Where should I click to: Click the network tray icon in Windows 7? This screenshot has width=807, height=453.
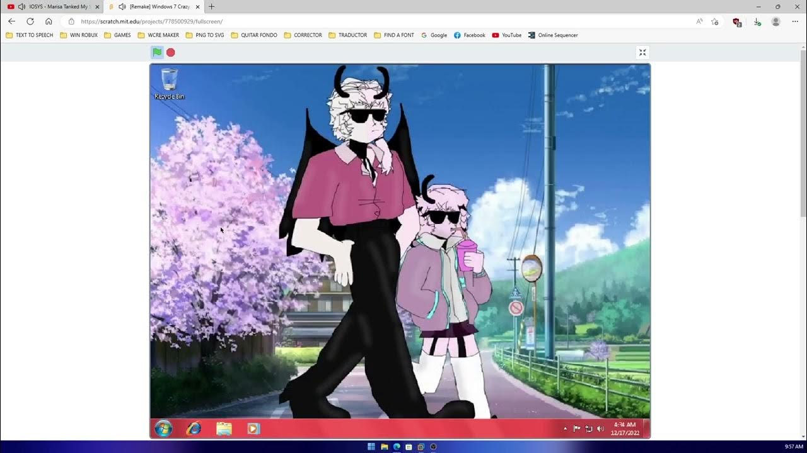coord(589,428)
